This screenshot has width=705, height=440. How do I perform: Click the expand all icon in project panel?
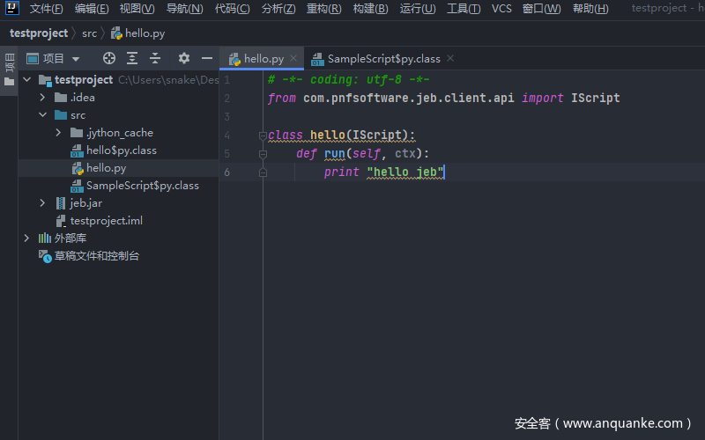tap(132, 58)
